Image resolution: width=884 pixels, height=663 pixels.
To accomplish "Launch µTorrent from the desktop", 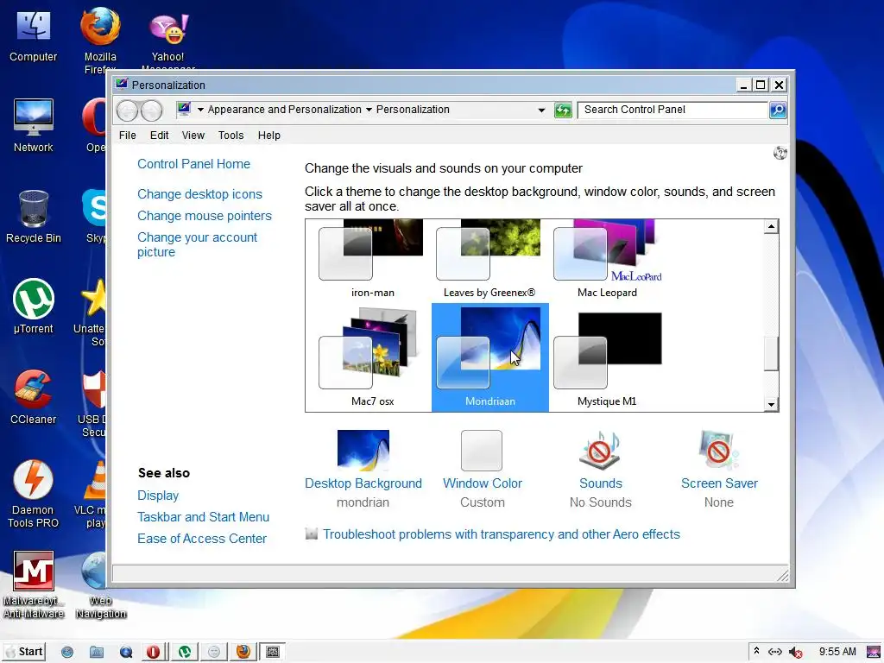I will 34,307.
